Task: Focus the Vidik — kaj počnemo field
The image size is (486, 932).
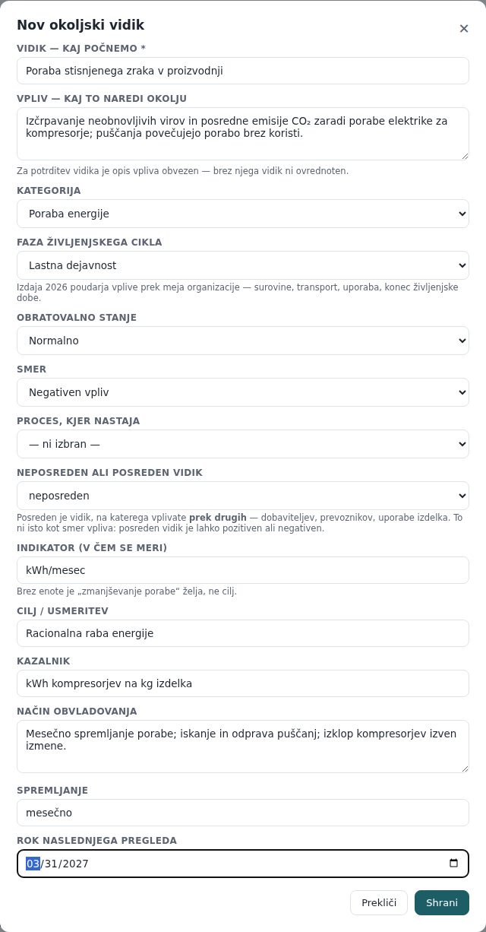Action: tap(243, 71)
